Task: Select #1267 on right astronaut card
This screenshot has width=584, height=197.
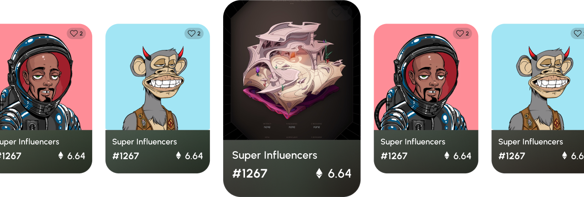Action: click(x=394, y=156)
